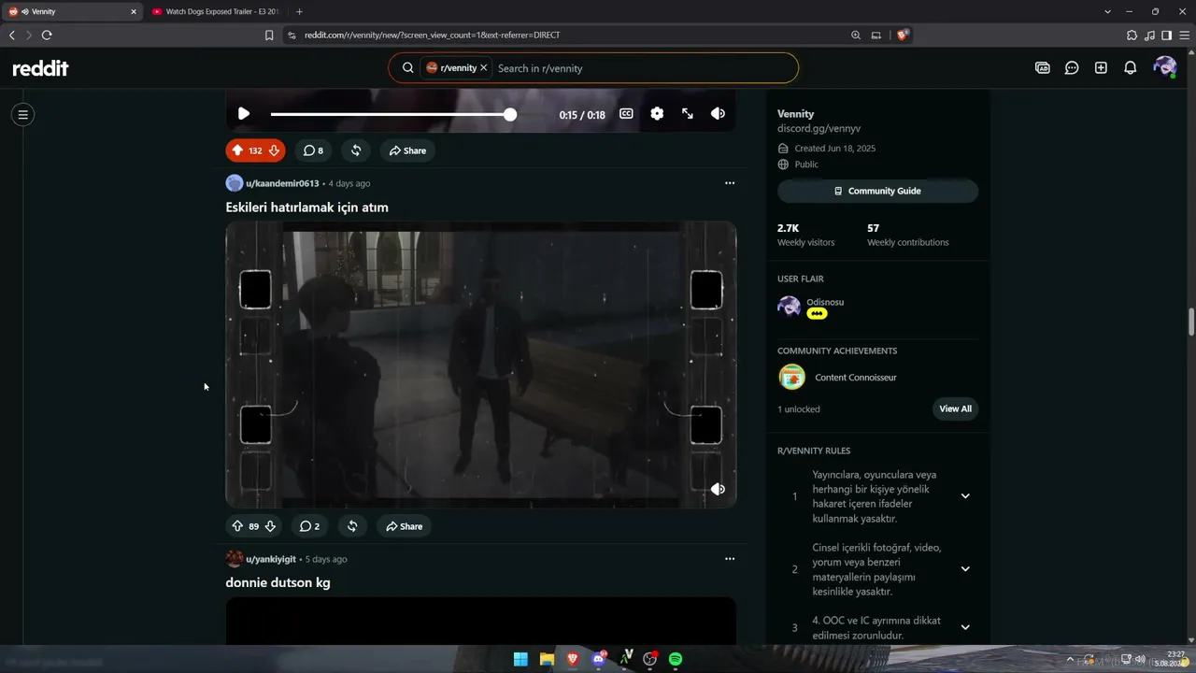Toggle sound on the Eskileri hatırlamak video
The height and width of the screenshot is (673, 1196).
tap(718, 489)
